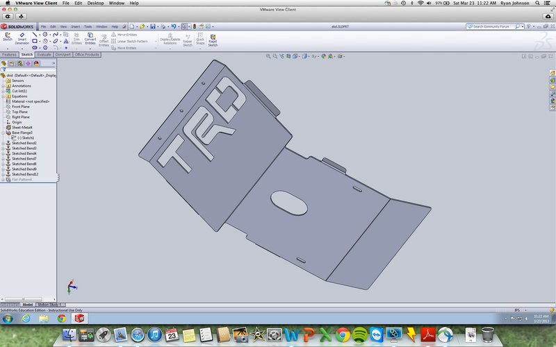Image resolution: width=556 pixels, height=347 pixels.
Task: Open the SolidWorks Insert menu
Action: pyautogui.click(x=76, y=26)
